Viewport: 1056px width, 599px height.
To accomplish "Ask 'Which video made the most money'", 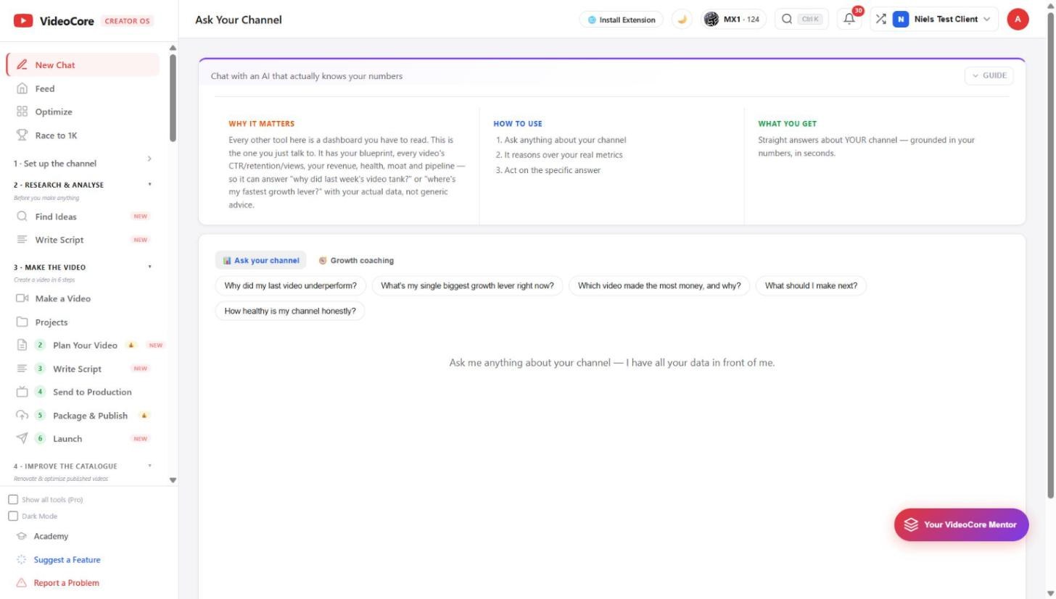I will (659, 285).
